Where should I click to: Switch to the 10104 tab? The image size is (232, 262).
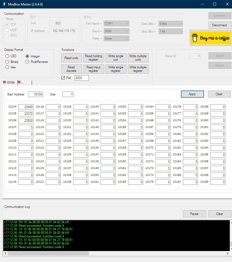10,83
